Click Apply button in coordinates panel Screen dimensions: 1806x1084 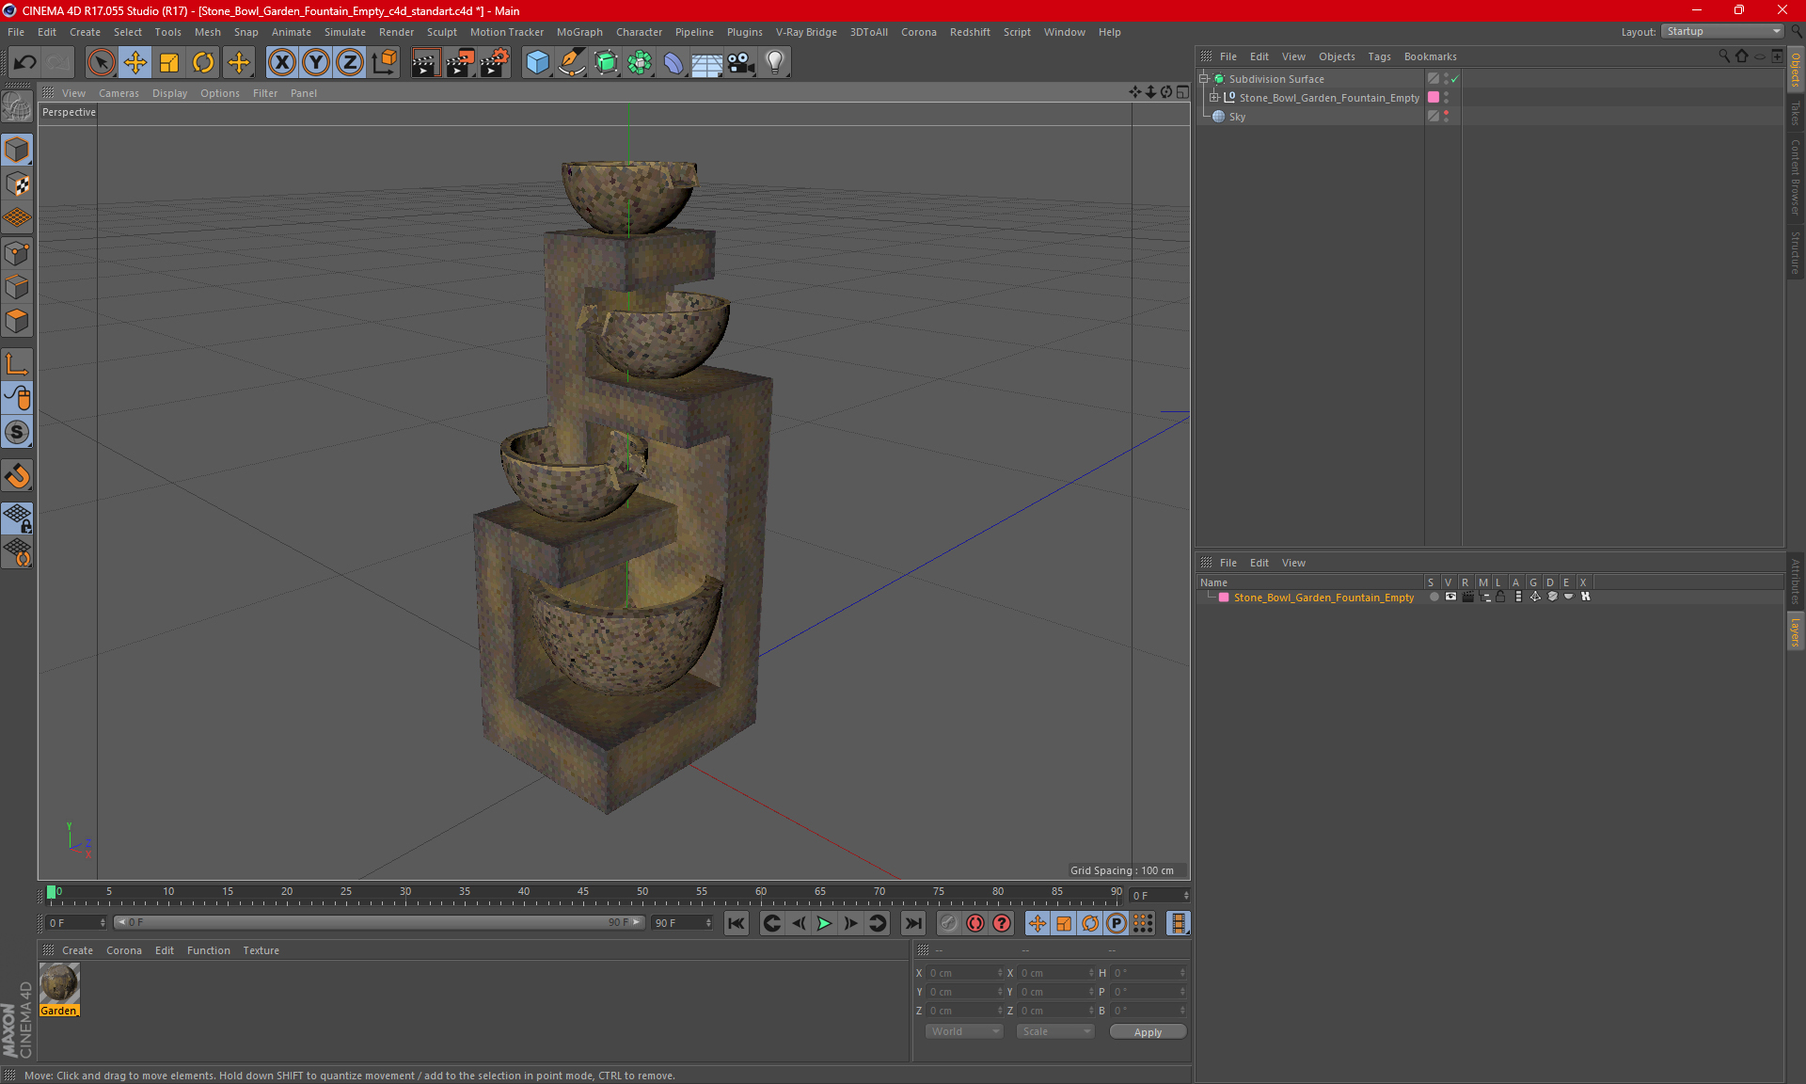click(1147, 1031)
